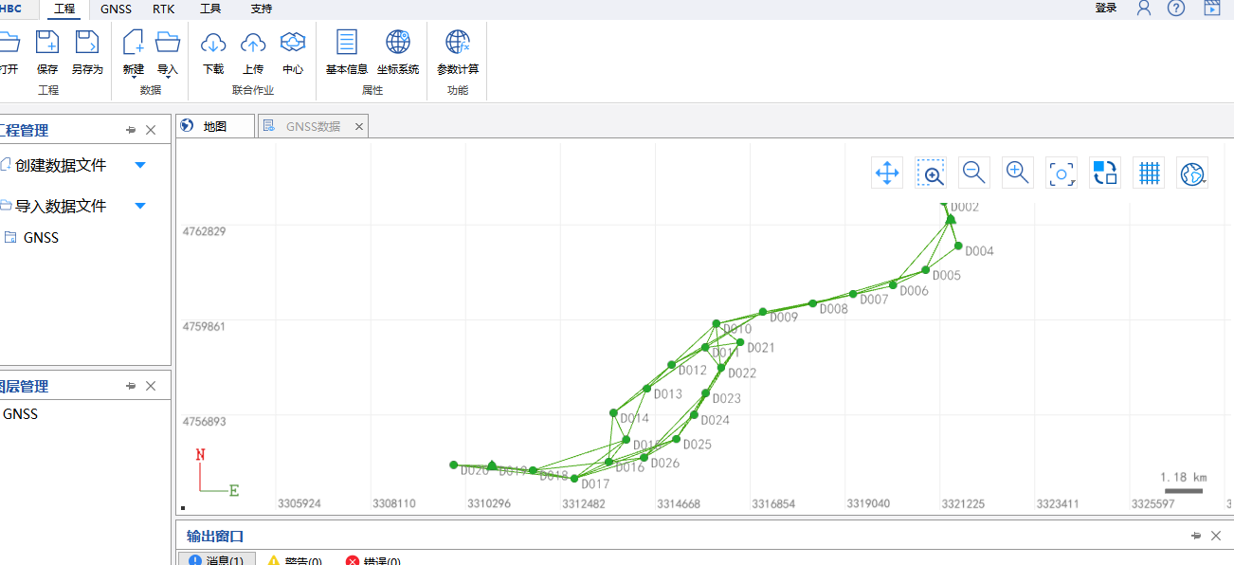The height and width of the screenshot is (565, 1234).
Task: Open the 基本信息 basic information
Action: pyautogui.click(x=347, y=44)
